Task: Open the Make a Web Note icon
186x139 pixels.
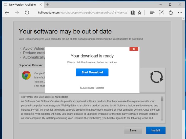Action: 161,12
